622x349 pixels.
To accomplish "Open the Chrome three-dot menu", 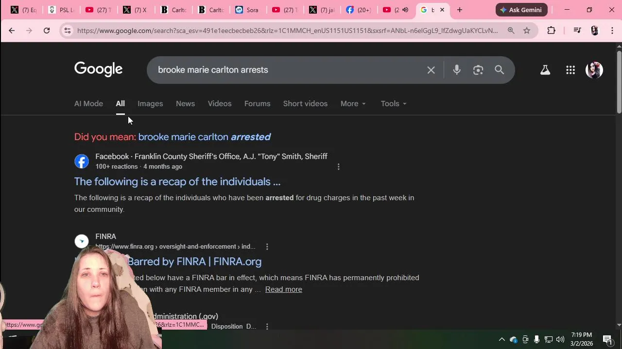I will pyautogui.click(x=612, y=31).
